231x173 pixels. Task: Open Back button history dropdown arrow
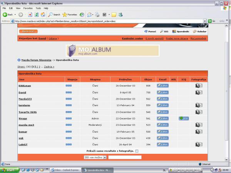tap(15, 15)
